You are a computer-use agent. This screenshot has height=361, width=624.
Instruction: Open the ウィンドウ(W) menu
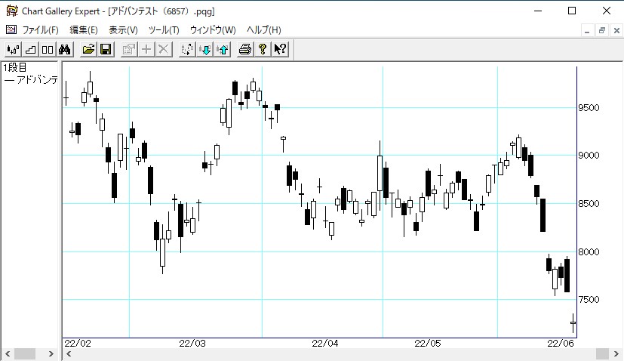213,29
